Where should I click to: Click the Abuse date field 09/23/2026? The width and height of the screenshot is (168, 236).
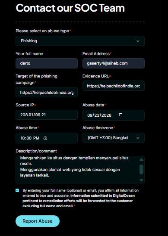point(114,115)
